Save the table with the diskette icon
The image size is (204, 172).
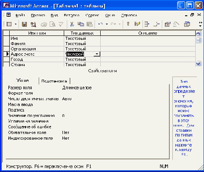(x=24, y=24)
